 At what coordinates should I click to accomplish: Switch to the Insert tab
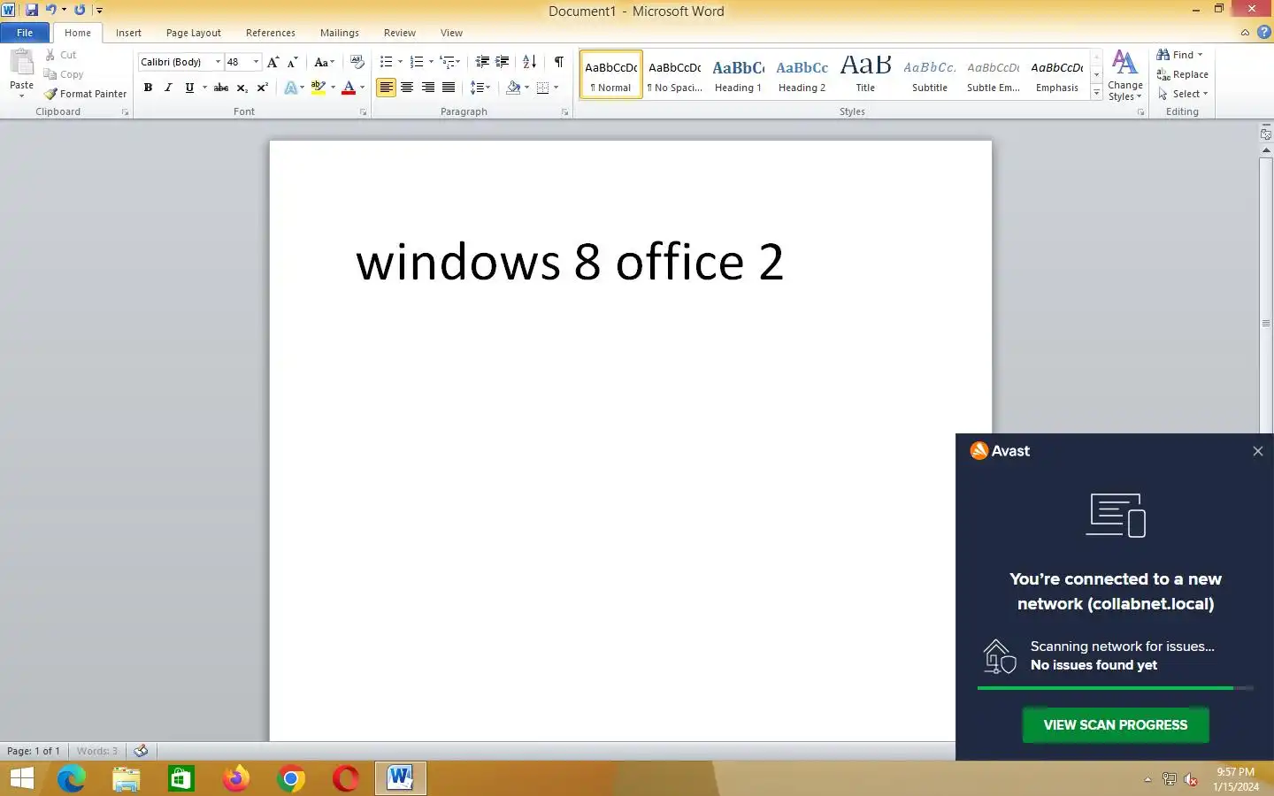[128, 33]
